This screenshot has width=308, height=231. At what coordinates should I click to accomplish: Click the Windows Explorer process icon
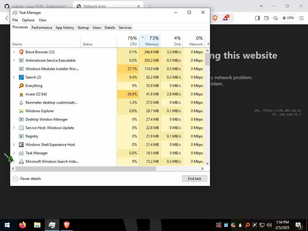(21, 111)
